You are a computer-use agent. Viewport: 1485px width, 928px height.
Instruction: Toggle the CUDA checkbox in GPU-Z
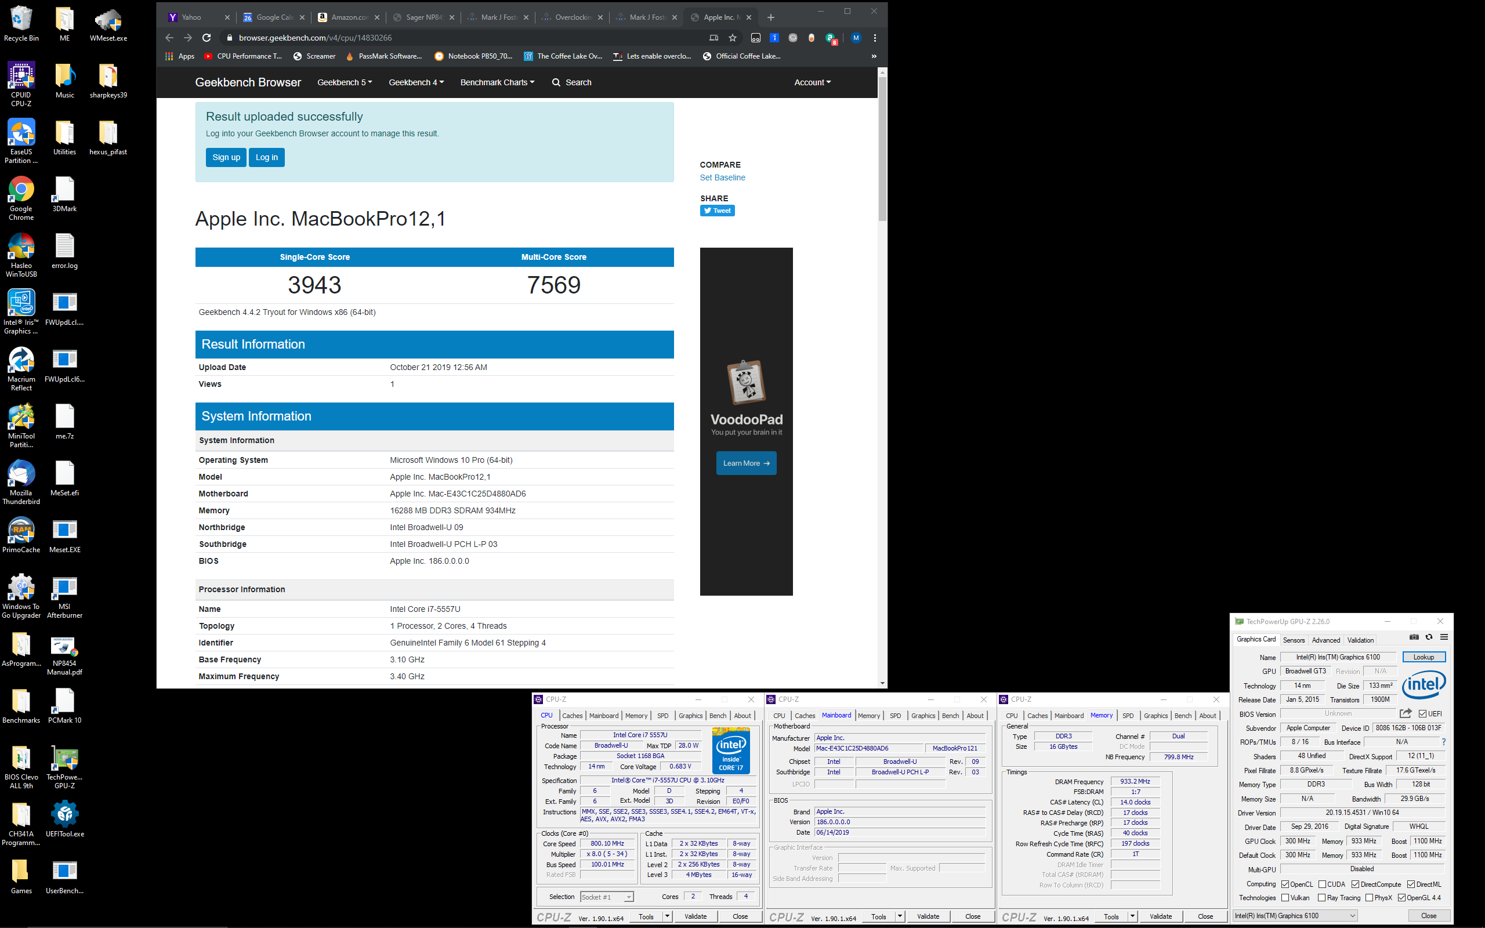(1322, 884)
